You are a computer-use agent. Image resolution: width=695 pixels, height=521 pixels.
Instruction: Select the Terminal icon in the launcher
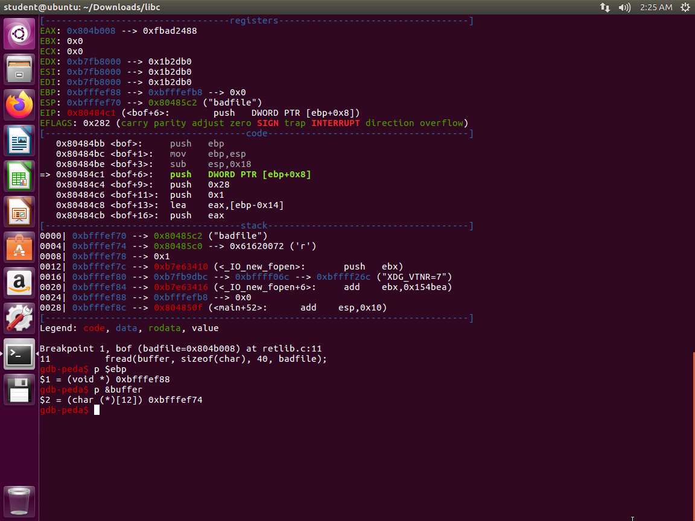[19, 354]
